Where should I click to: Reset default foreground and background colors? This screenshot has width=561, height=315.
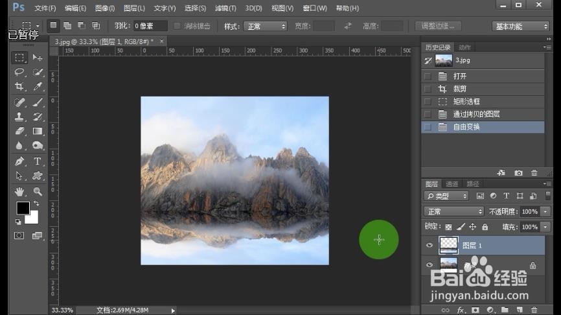(x=18, y=222)
